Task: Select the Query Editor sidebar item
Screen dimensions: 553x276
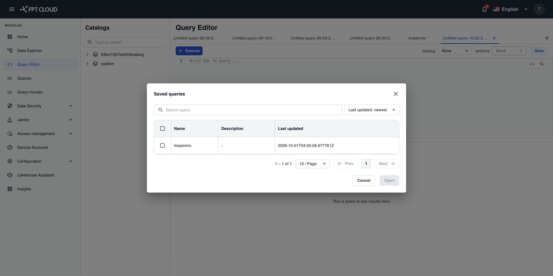Action: click(40, 65)
